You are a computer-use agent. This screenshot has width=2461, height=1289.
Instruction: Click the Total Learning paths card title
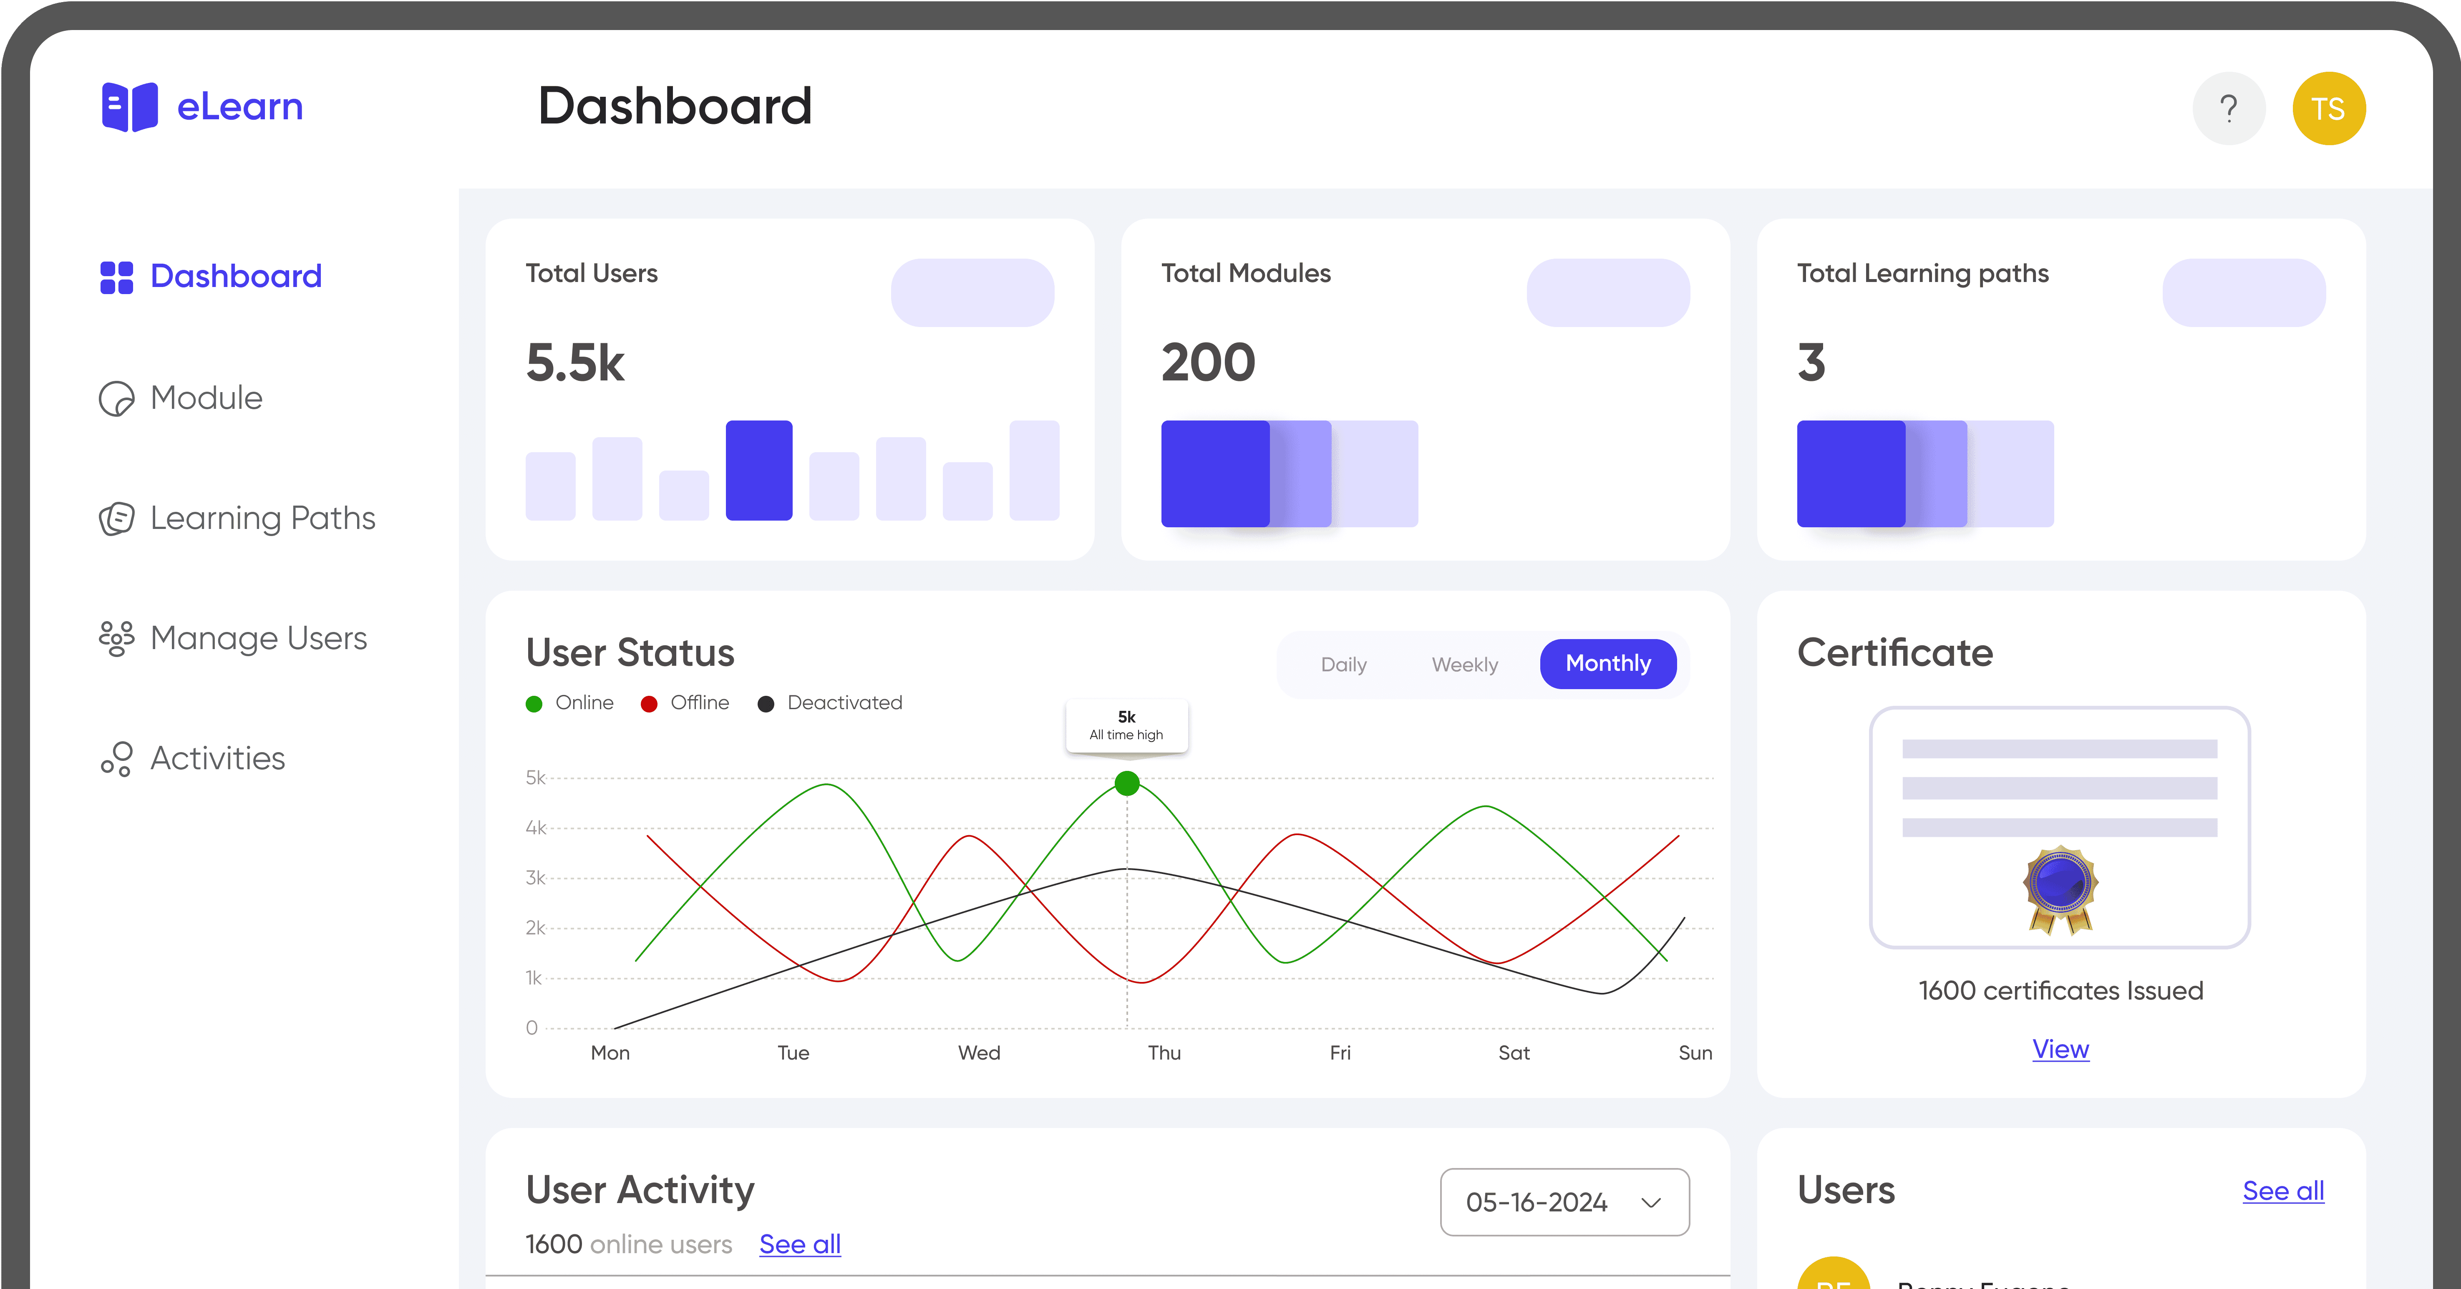point(1923,274)
